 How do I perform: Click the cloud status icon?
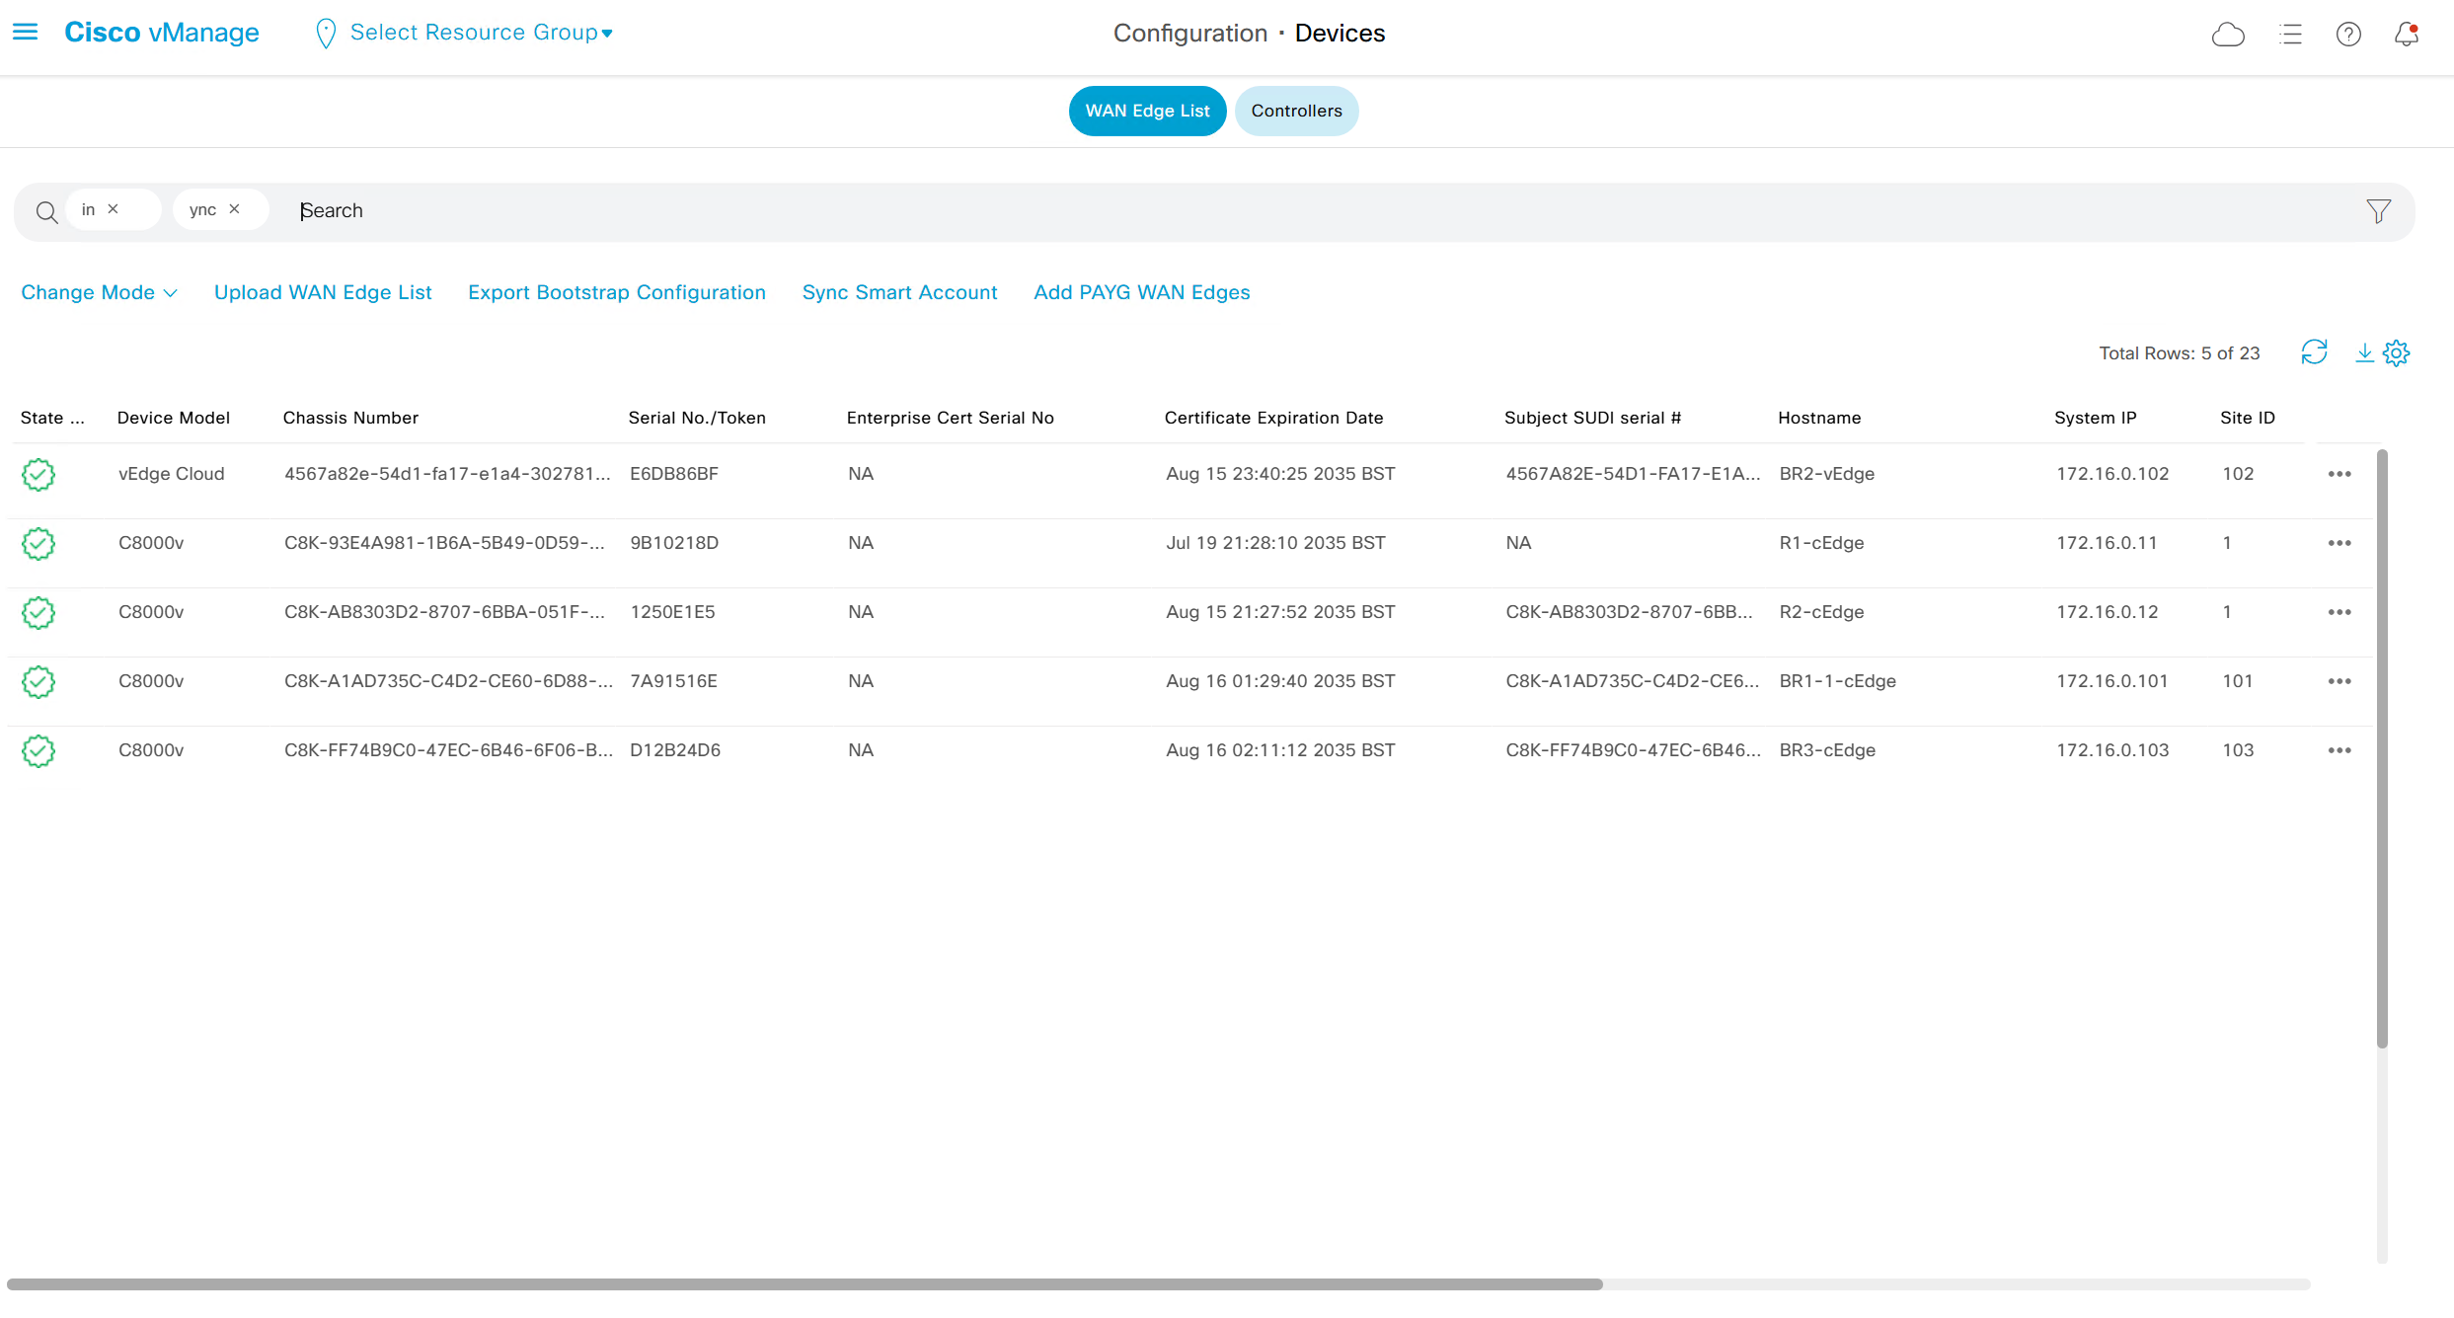[x=2227, y=35]
